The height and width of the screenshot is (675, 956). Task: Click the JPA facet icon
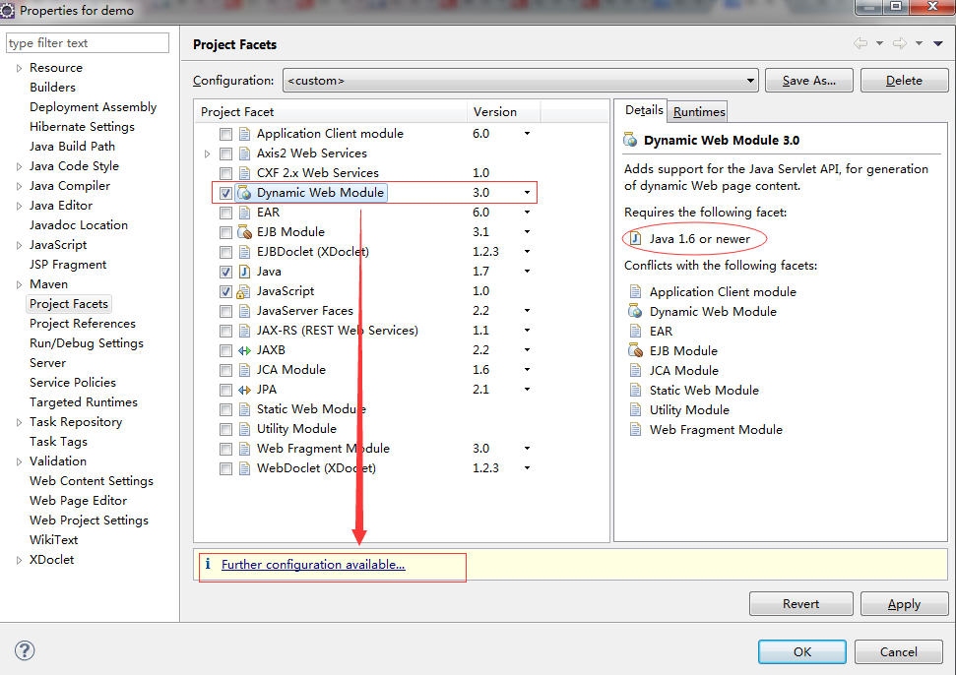tap(244, 390)
